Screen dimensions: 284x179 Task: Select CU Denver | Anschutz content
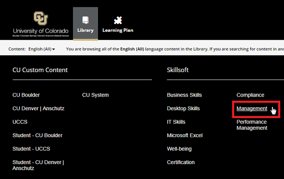click(x=38, y=109)
